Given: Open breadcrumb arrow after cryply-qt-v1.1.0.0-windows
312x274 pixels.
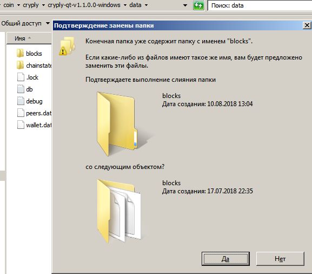Looking at the screenshot, I should pyautogui.click(x=125, y=5).
